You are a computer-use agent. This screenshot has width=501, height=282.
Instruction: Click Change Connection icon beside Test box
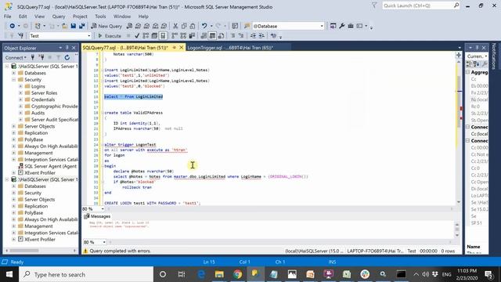(21, 36)
